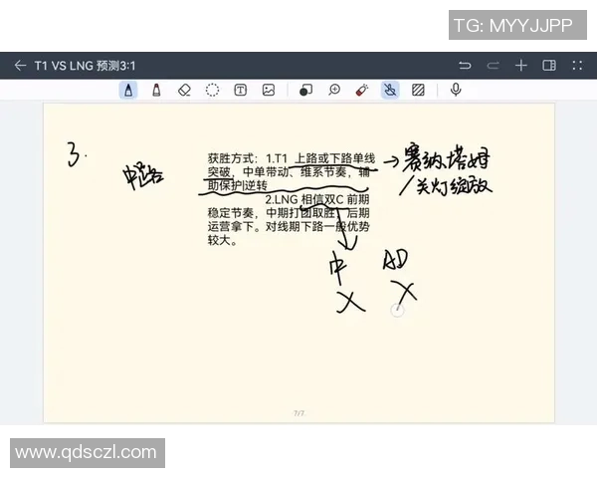Open the hatched pattern background tool

pos(418,91)
